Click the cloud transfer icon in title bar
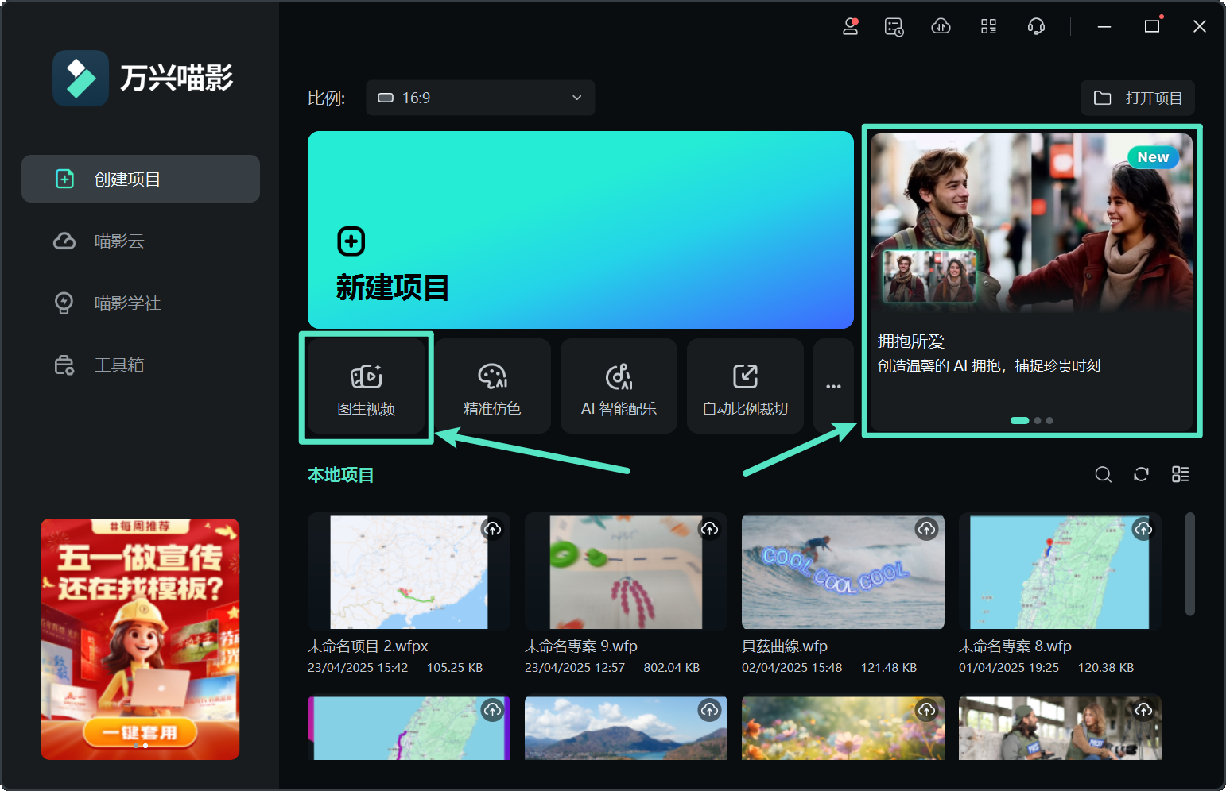Screen dimensions: 1226x791 coord(941,26)
